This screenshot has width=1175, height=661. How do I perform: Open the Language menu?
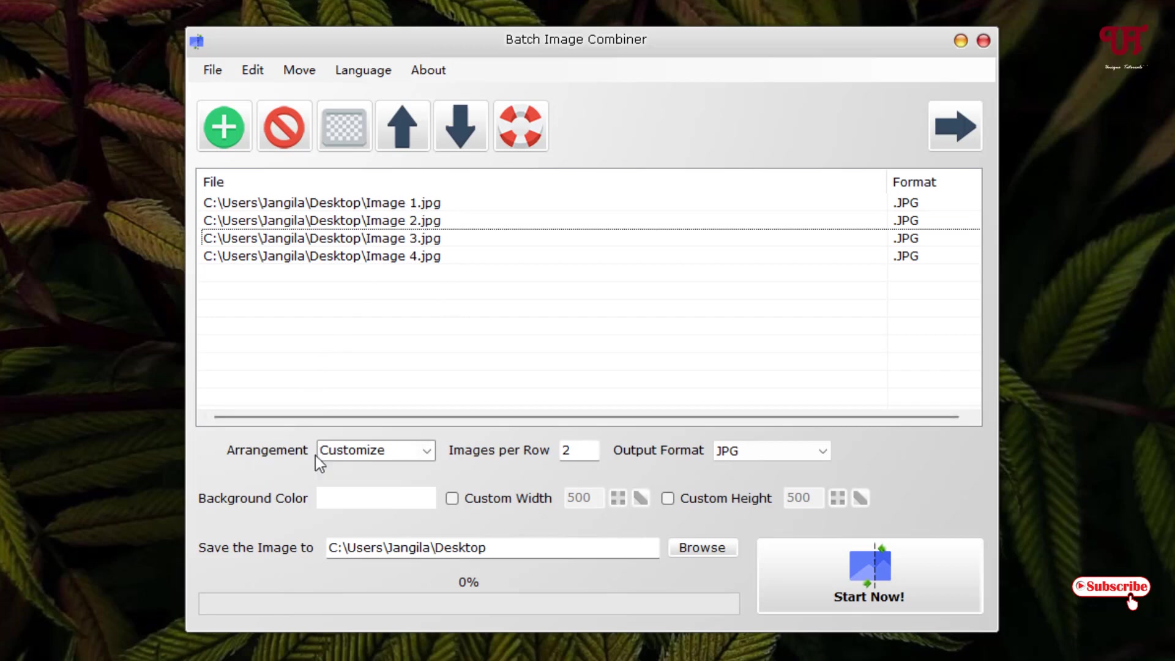363,70
